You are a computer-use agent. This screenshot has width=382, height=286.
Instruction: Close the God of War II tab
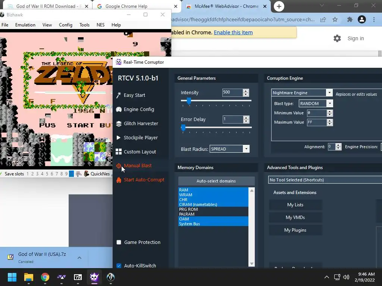click(87, 6)
